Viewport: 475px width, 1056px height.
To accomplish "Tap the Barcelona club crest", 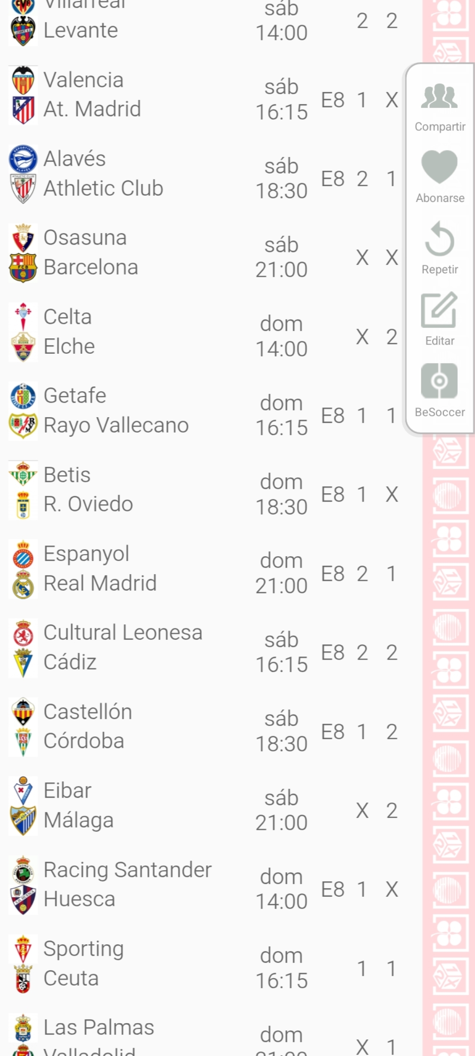I will (x=23, y=268).
